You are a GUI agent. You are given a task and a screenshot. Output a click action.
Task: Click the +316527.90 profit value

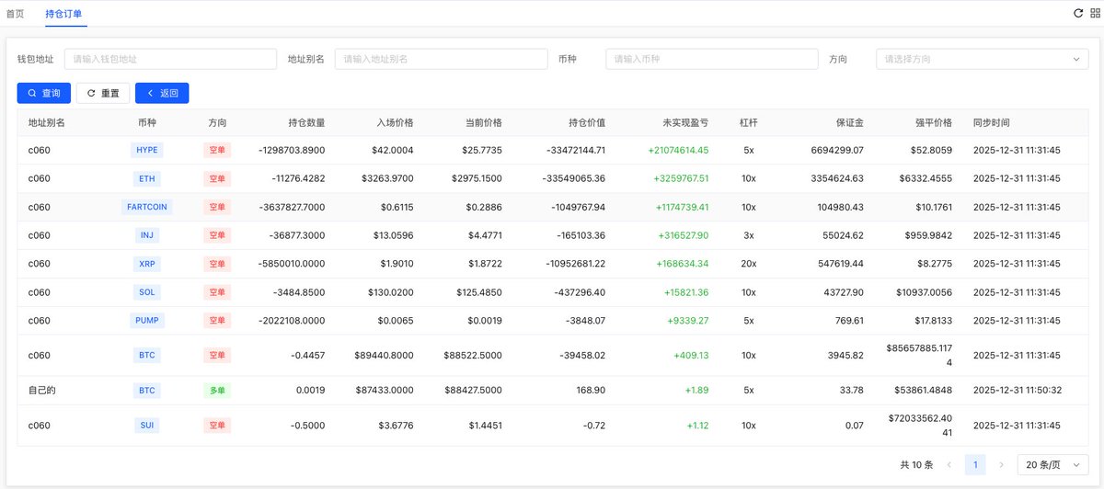point(683,235)
